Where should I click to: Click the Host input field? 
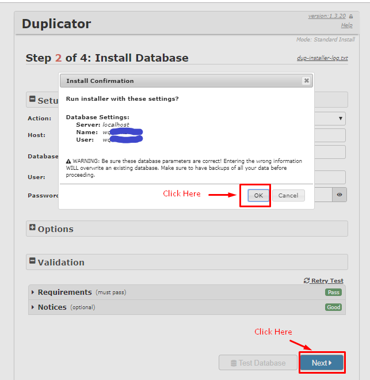coord(330,135)
